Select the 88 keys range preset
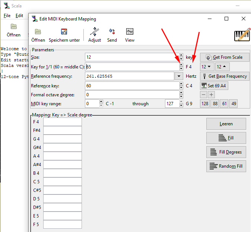 (215, 104)
